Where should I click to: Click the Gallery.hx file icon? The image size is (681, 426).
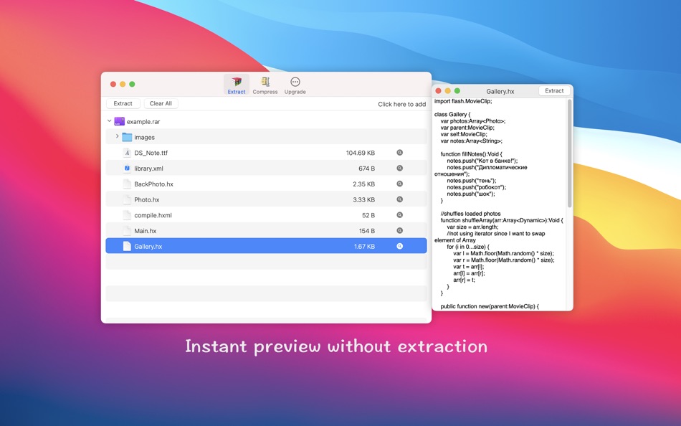click(127, 246)
